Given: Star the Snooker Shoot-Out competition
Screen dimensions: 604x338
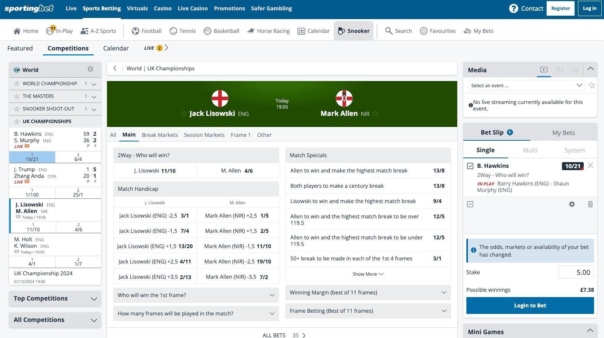Looking at the screenshot, I should click(x=17, y=109).
